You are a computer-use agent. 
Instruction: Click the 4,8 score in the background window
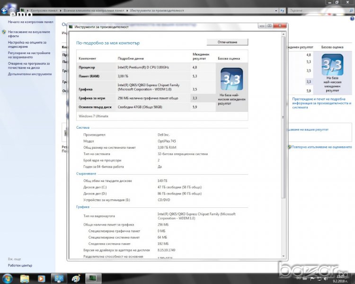click(309, 55)
